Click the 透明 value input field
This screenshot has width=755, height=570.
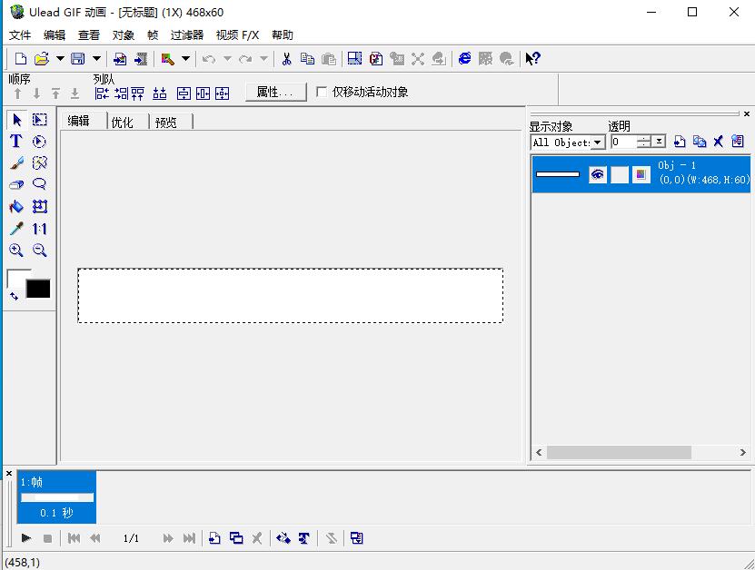pyautogui.click(x=623, y=142)
